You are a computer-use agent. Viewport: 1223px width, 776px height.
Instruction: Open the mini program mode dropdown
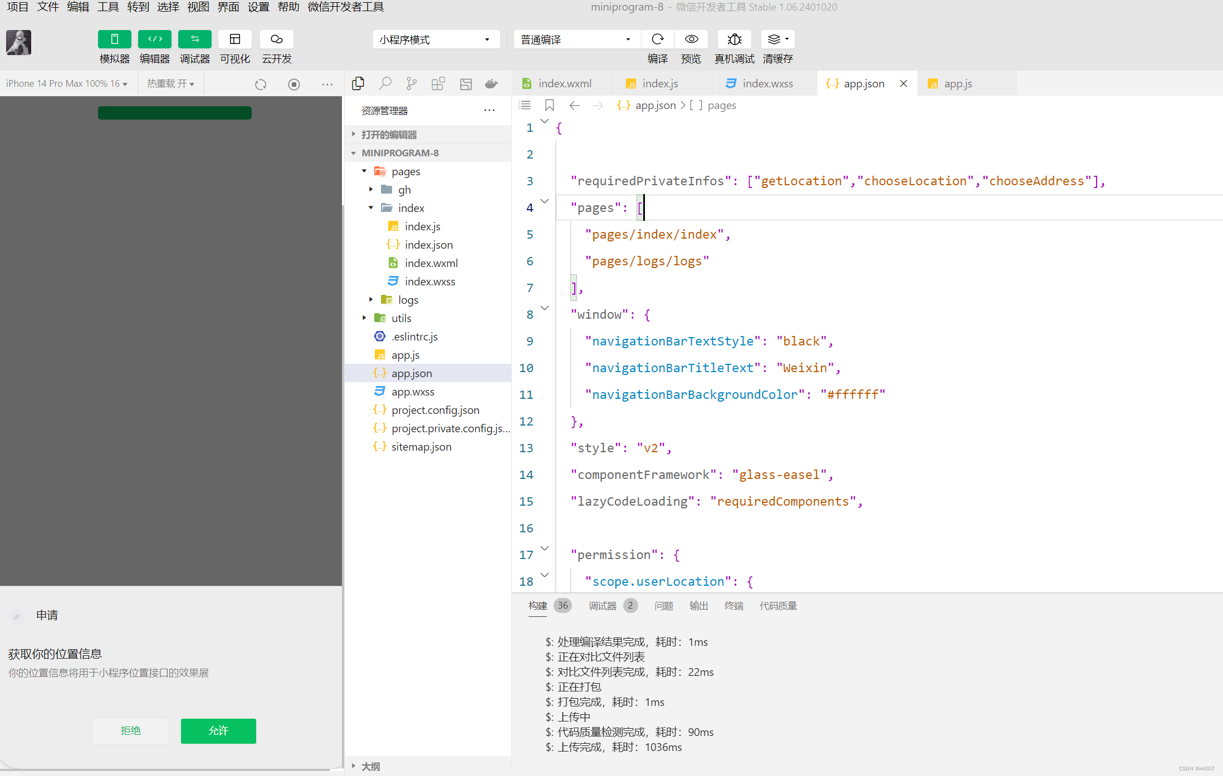pyautogui.click(x=436, y=39)
